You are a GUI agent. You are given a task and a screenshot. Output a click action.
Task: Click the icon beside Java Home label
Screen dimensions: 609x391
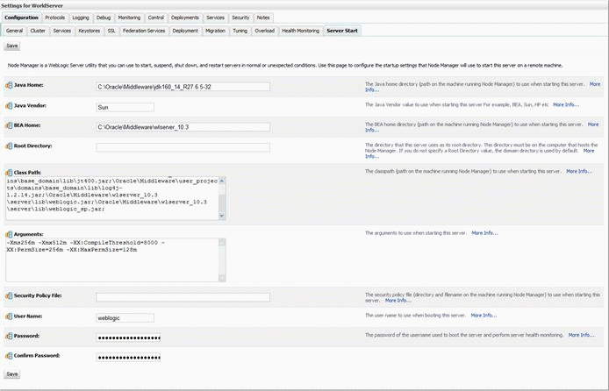pyautogui.click(x=9, y=85)
